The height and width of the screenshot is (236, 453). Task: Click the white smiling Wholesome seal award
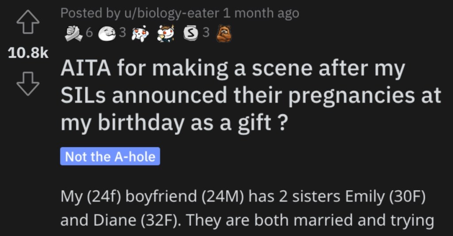point(107,33)
